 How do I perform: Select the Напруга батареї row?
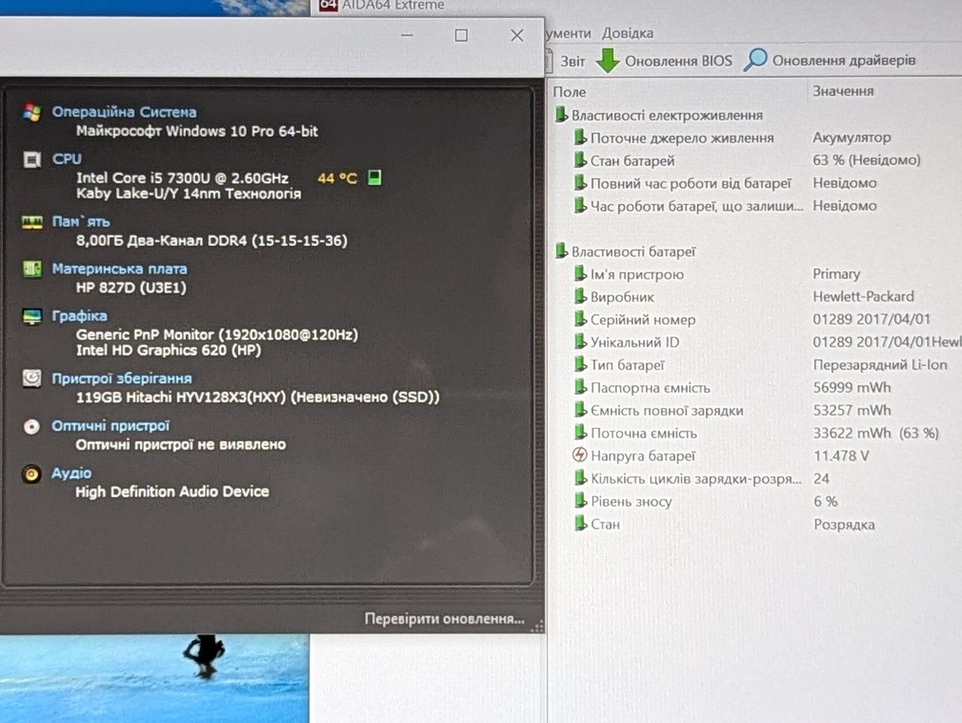(755, 456)
